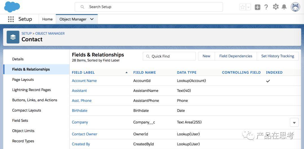Open the Company row actions dropdown

pyautogui.click(x=294, y=123)
